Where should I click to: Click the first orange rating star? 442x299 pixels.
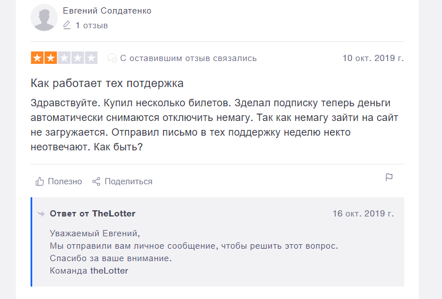37,58
